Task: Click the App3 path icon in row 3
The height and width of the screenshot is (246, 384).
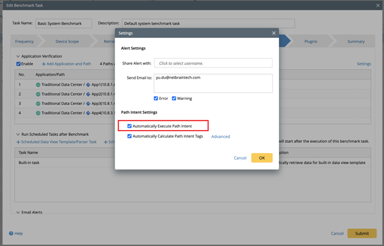Action: pos(88,104)
